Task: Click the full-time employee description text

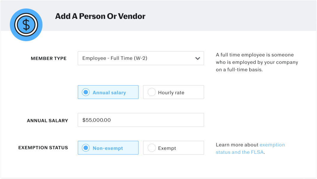Action: tap(257, 62)
